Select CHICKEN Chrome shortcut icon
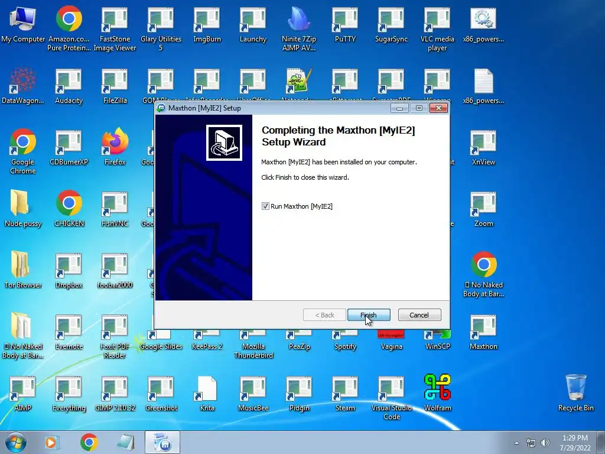Image resolution: width=605 pixels, height=454 pixels. tap(69, 209)
